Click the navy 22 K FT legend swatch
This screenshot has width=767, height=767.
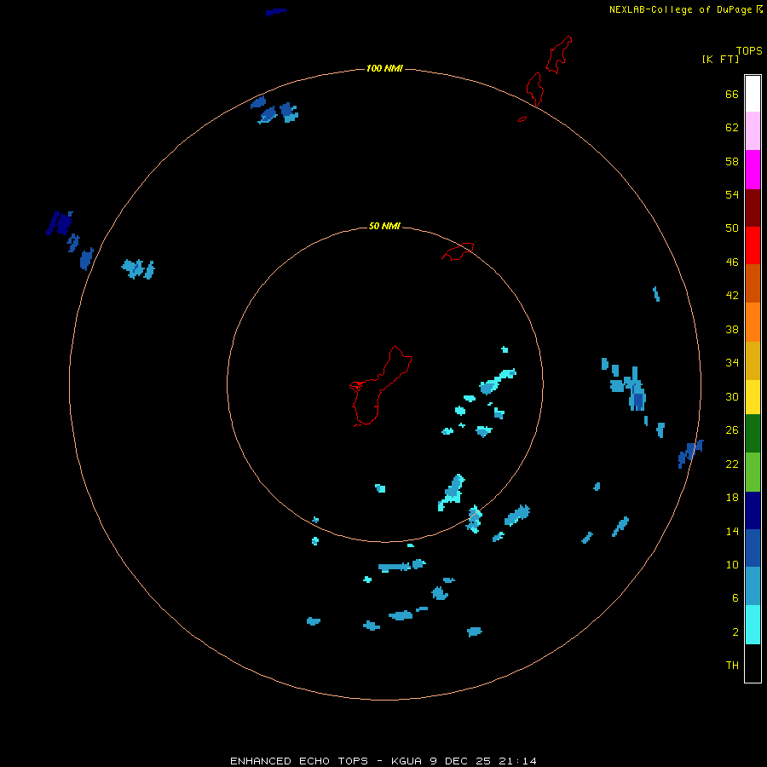pos(753,510)
